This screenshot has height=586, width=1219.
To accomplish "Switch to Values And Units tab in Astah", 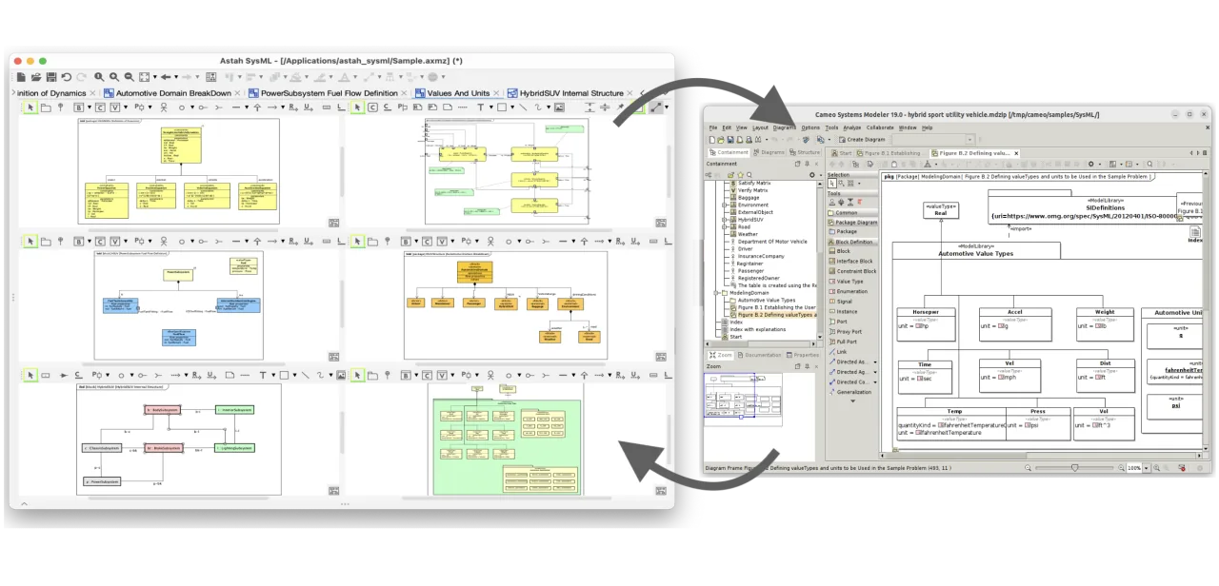I will click(x=459, y=93).
